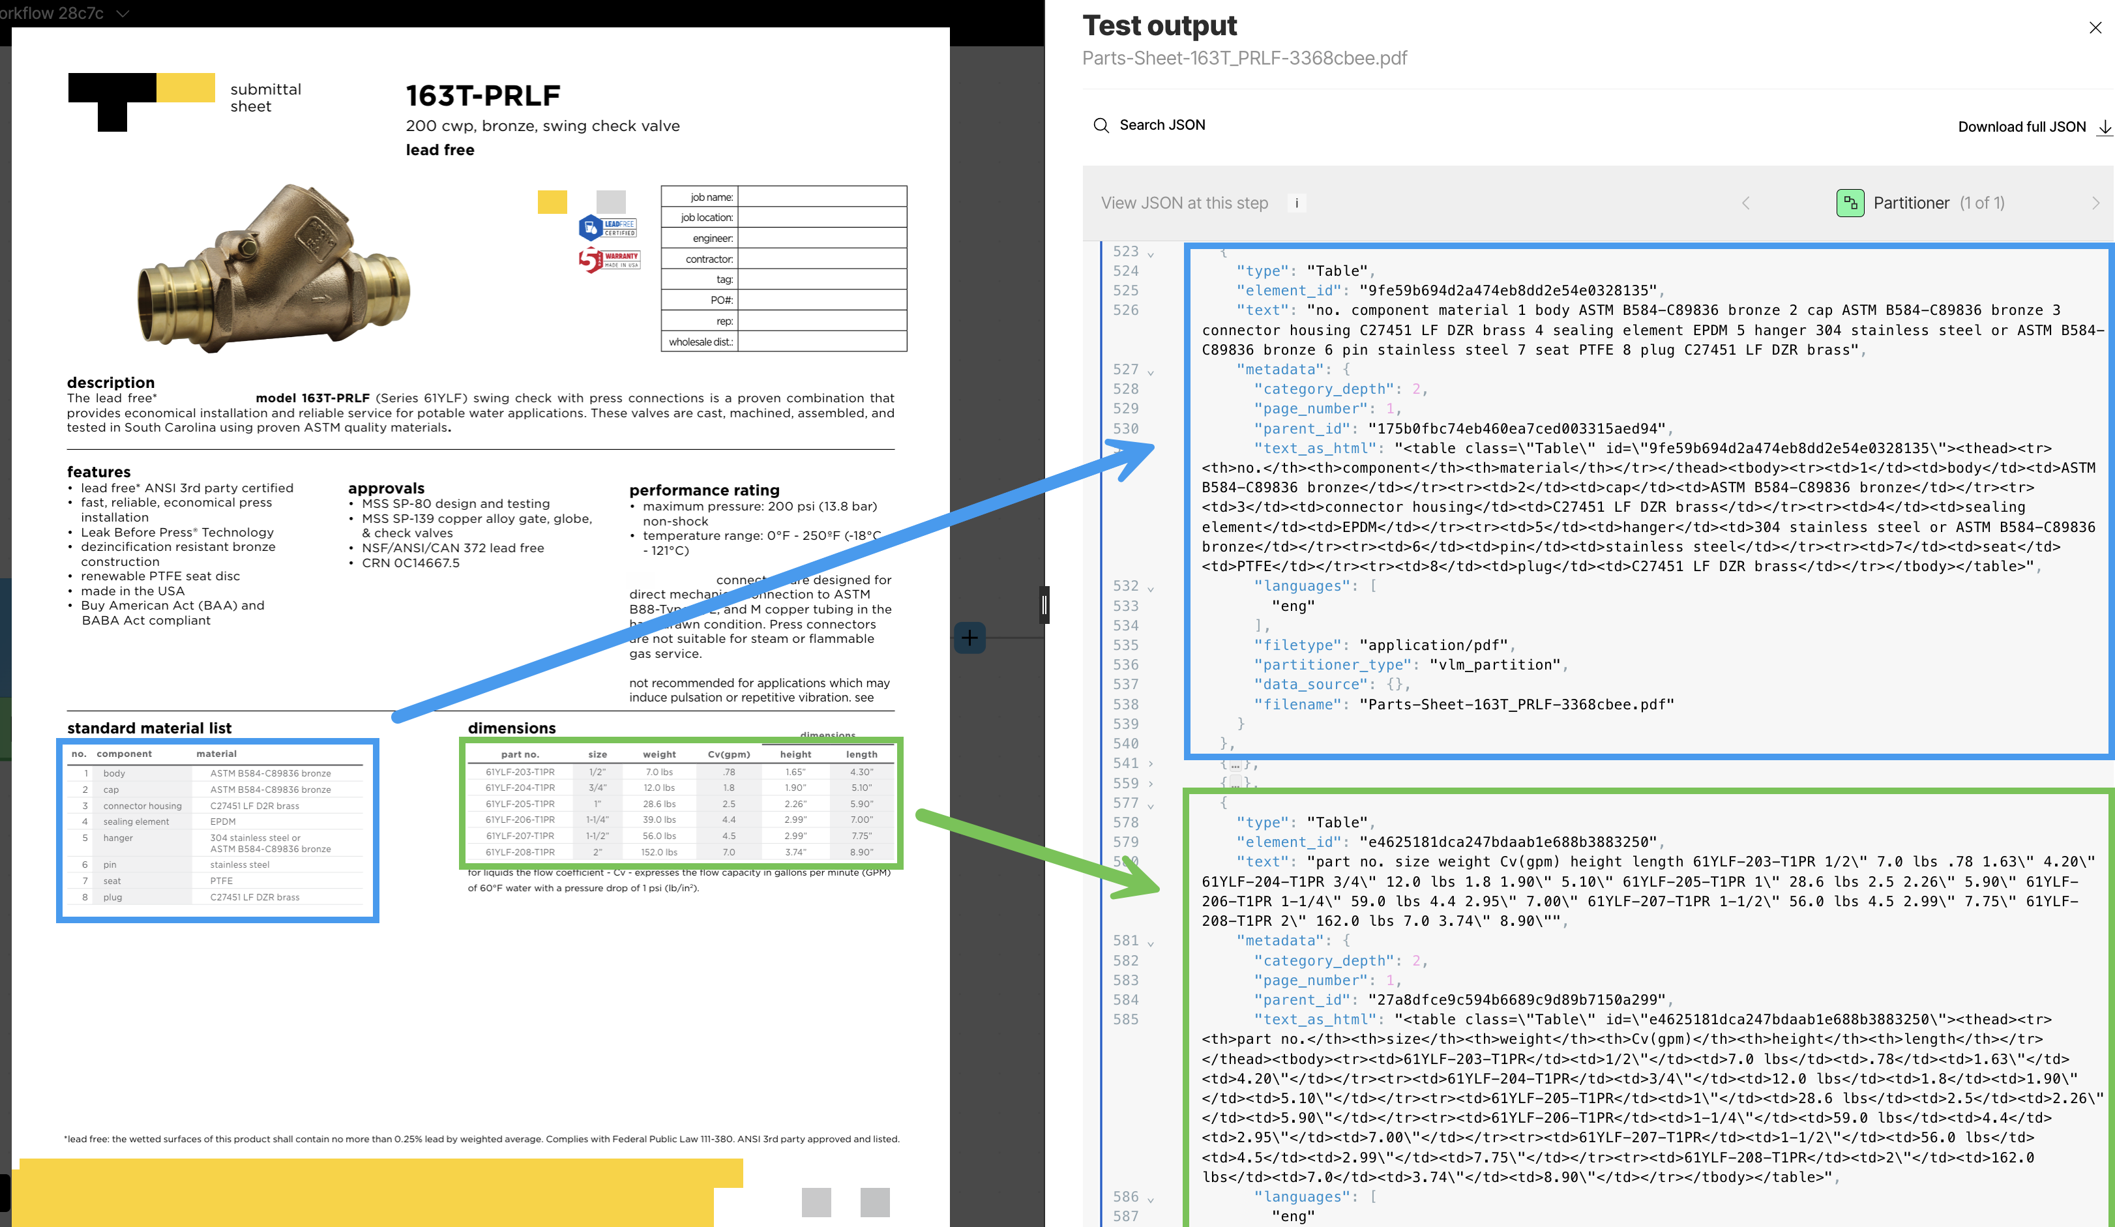2115x1227 pixels.
Task: Click the green Partitioner node icon
Action: pyautogui.click(x=1850, y=203)
